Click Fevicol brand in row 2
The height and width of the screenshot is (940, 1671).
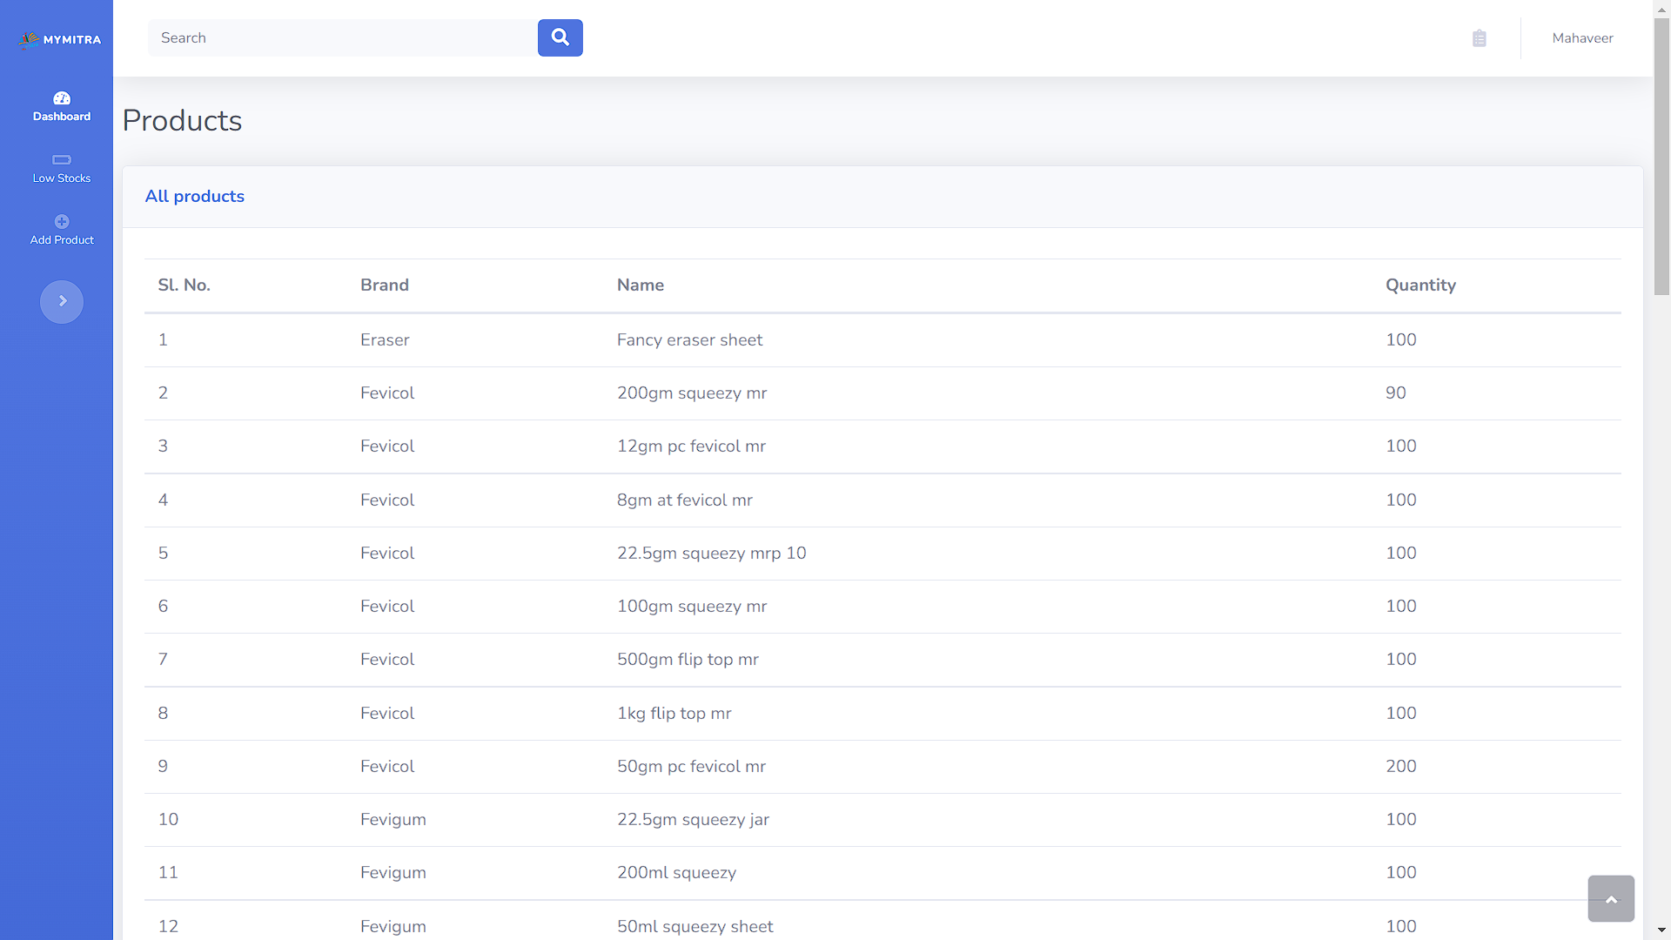(387, 393)
